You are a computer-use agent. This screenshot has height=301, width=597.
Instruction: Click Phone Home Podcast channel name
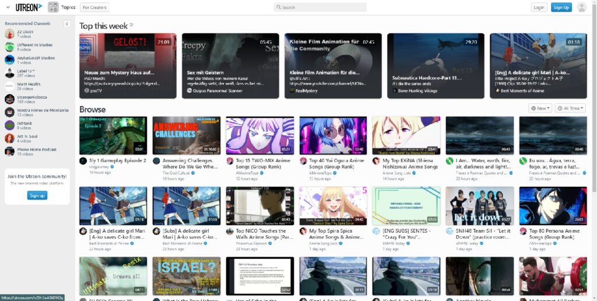coord(37,149)
